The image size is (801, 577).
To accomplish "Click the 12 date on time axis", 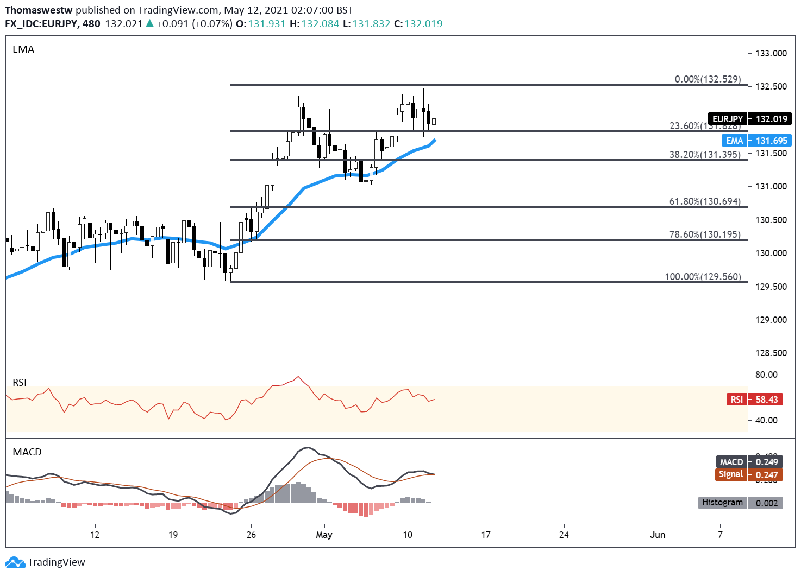I will pyautogui.click(x=95, y=535).
